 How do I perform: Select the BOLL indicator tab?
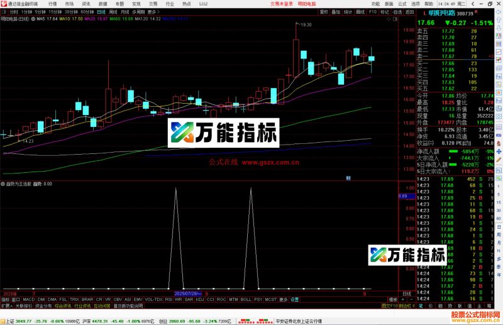click(246, 299)
